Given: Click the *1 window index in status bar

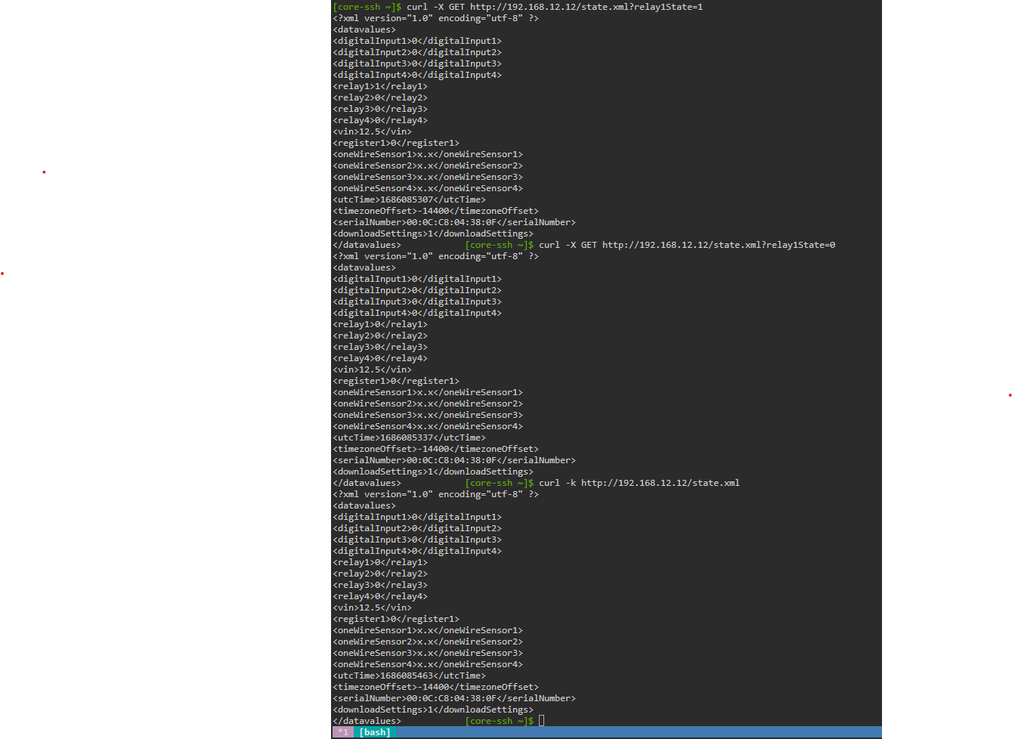Looking at the screenshot, I should (x=342, y=731).
